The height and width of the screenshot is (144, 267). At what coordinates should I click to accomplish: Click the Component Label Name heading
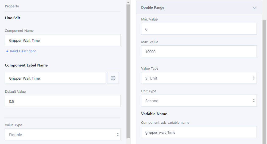click(26, 65)
